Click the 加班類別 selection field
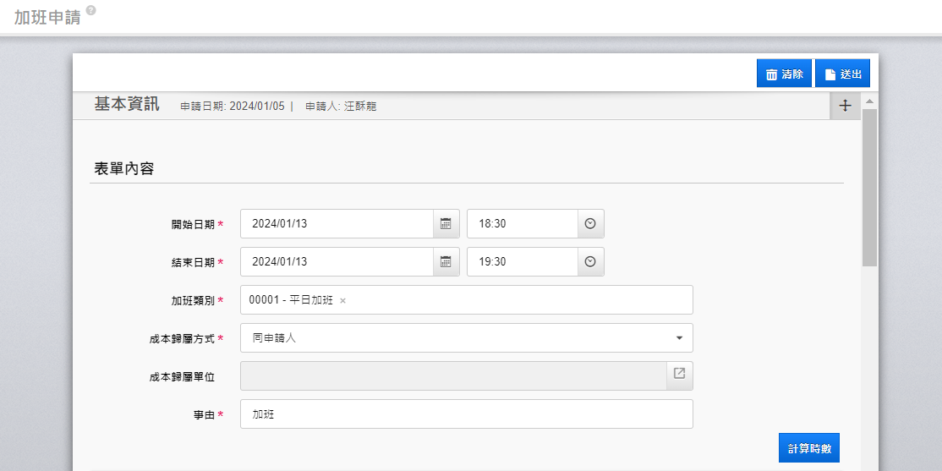This screenshot has height=471, width=942. click(x=507, y=300)
